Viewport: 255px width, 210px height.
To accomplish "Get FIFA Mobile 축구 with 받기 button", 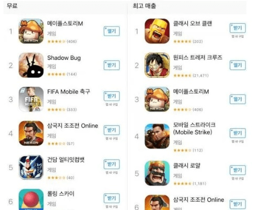I will (112, 96).
